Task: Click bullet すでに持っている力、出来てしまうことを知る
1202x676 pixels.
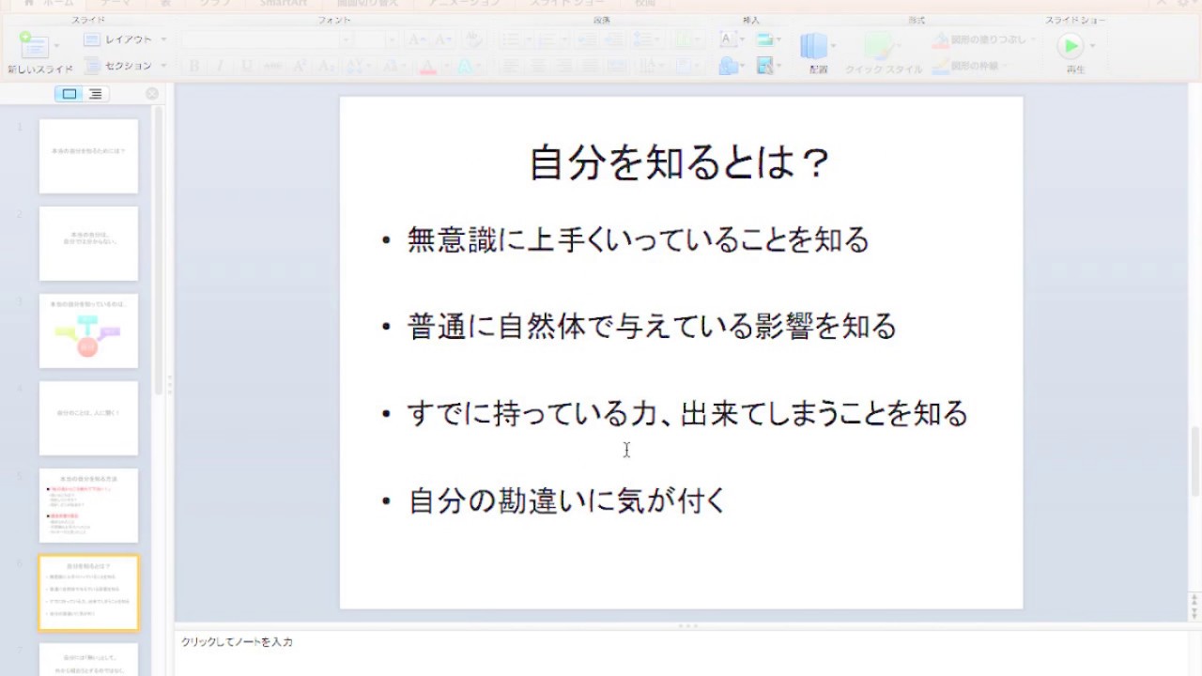Action: point(686,414)
